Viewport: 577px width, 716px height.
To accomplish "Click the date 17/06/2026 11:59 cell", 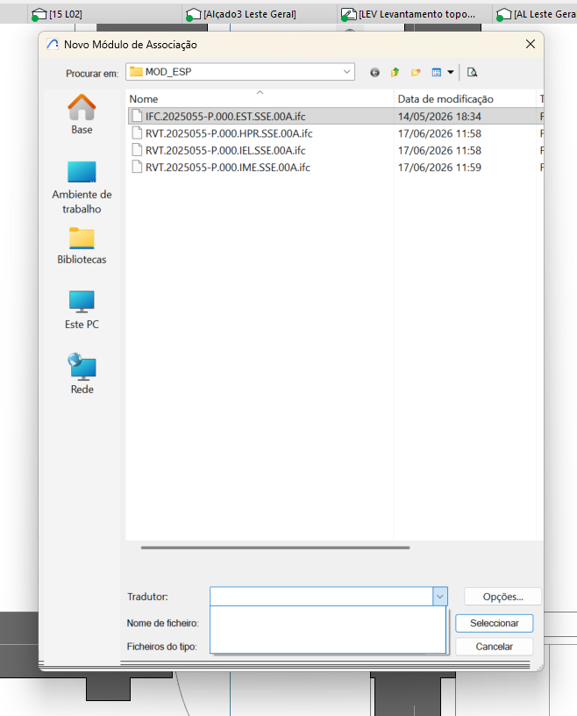I will tap(439, 167).
